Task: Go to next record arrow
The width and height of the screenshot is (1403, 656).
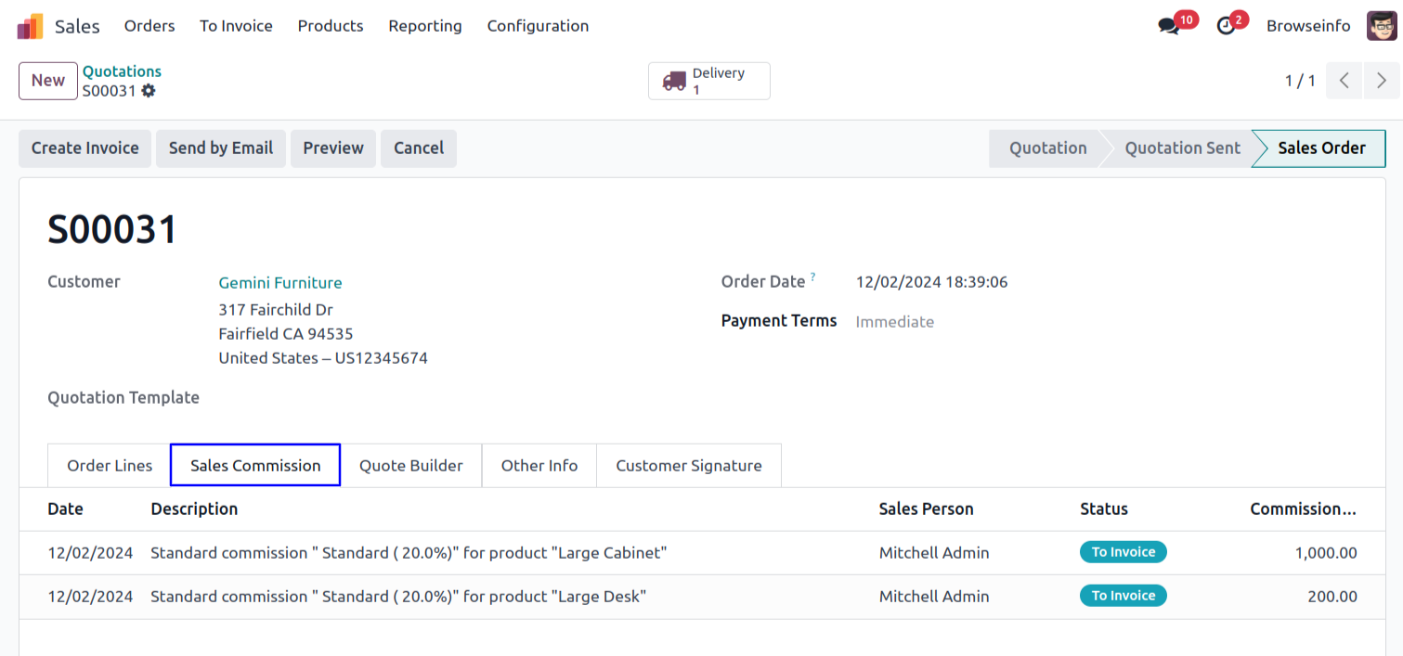Action: coord(1381,81)
